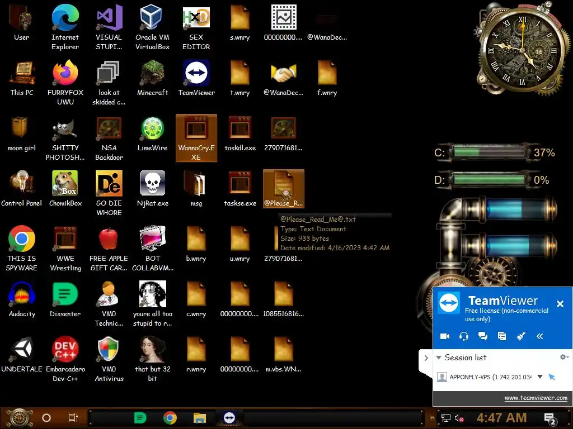Select the FURRYFOX UWU Firefox icon
Viewport: 573px width, 429px height.
pyautogui.click(x=65, y=83)
